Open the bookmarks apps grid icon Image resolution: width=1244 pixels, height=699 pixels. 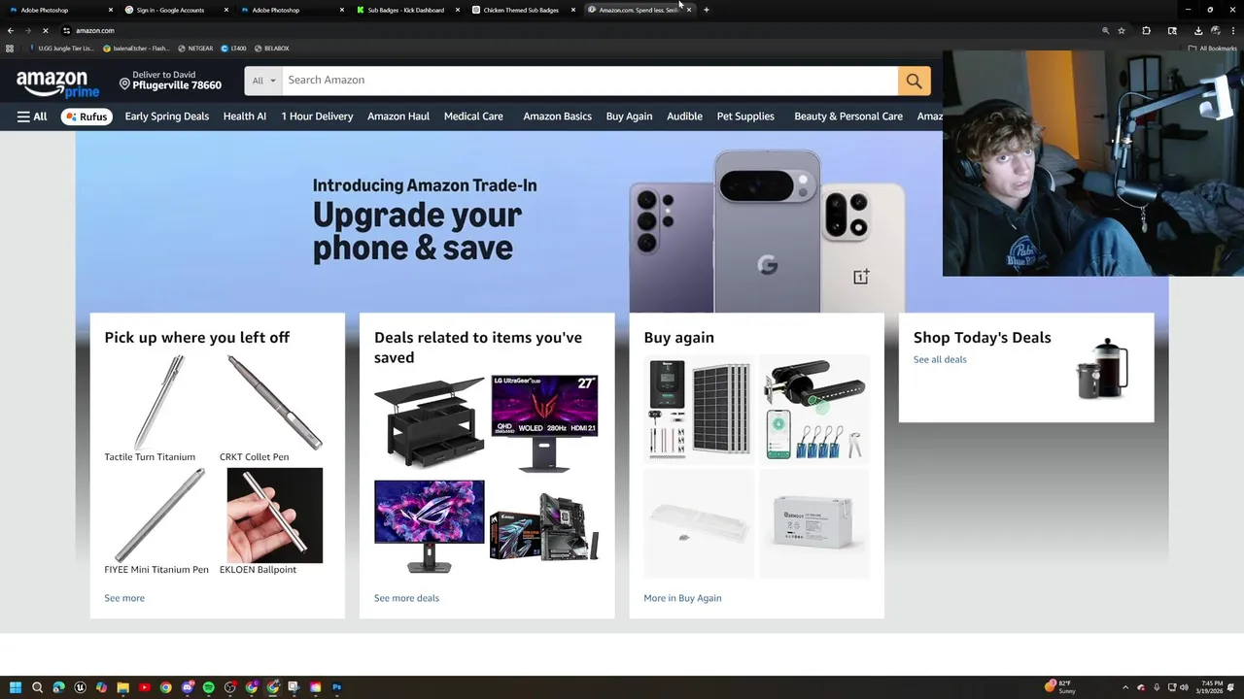coord(10,48)
